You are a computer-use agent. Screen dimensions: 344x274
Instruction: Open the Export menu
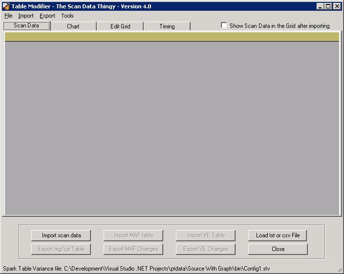pyautogui.click(x=47, y=16)
